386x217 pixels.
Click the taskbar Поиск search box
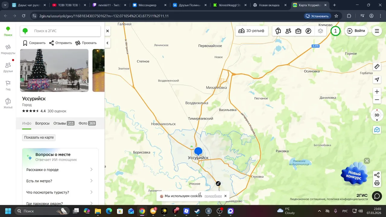pos(42,211)
